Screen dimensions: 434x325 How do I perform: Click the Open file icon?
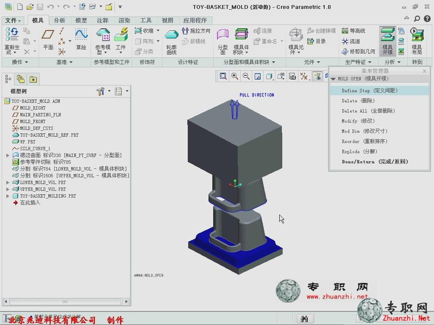(x=30, y=7)
